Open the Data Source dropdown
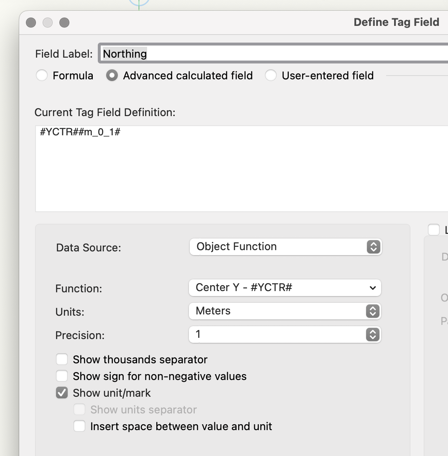This screenshot has height=456, width=448. [x=285, y=247]
